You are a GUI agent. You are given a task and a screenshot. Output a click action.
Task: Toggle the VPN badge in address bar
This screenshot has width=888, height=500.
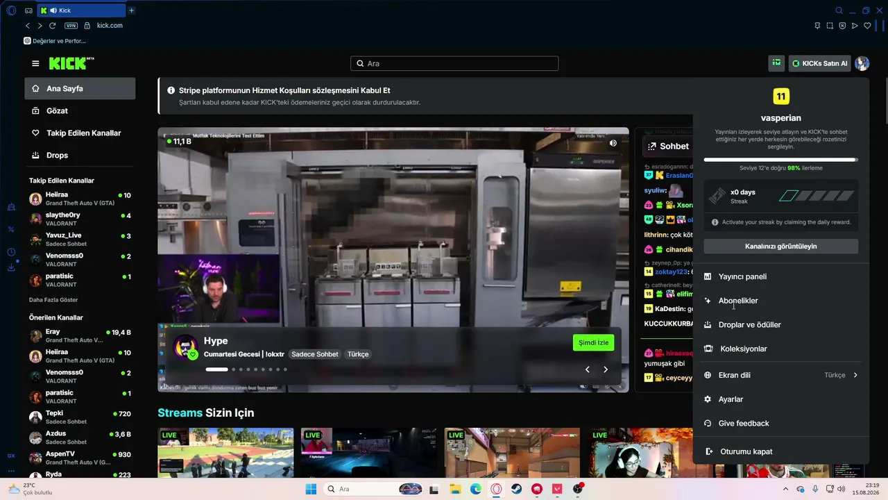click(x=71, y=26)
